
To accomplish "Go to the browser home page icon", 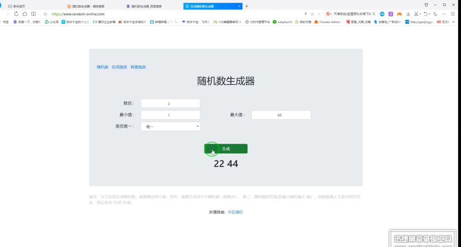I will pos(25,14).
